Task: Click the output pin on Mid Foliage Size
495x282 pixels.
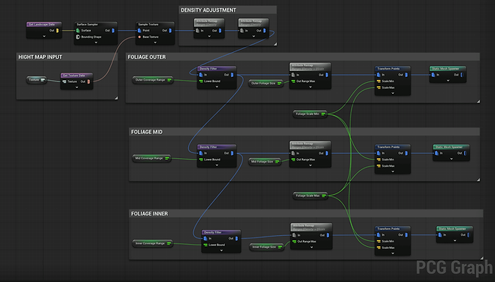Action: tap(277, 162)
